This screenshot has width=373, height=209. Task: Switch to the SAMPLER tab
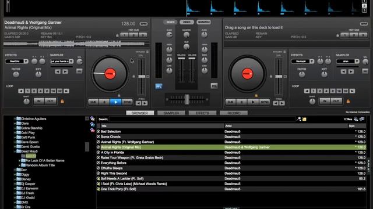point(171,113)
